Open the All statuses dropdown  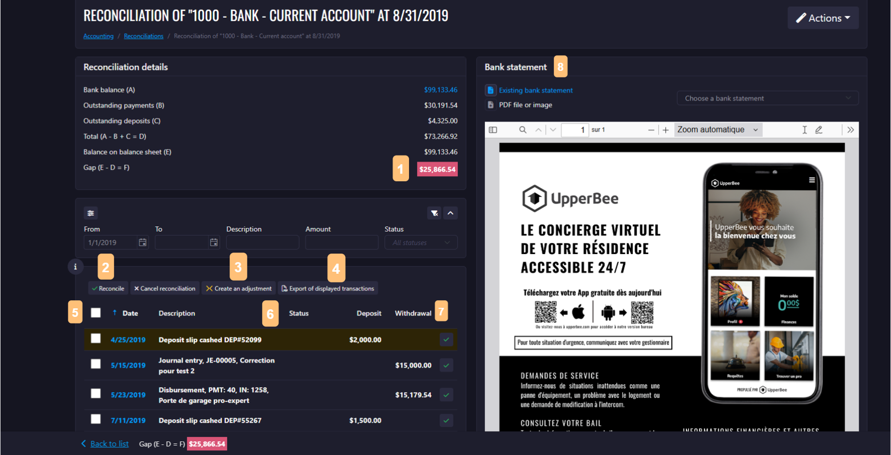[x=421, y=242]
